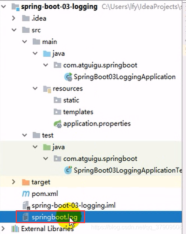Select the java label under test
This screenshot has height=234, width=186.
[x=58, y=147]
